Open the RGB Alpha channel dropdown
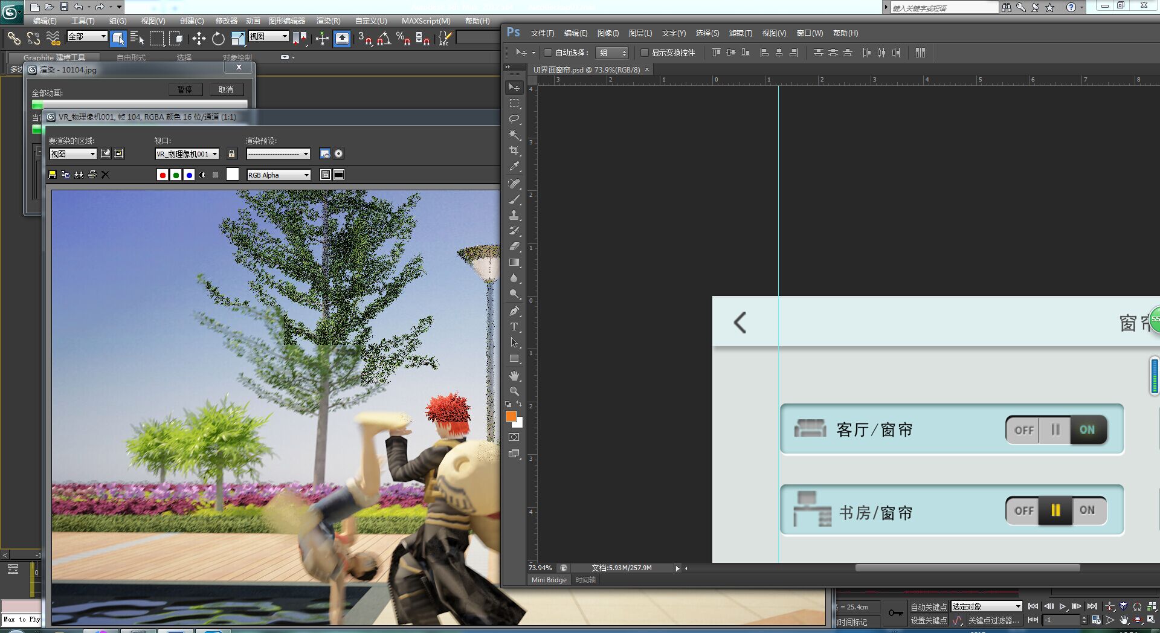Viewport: 1160px width, 633px height. (279, 175)
